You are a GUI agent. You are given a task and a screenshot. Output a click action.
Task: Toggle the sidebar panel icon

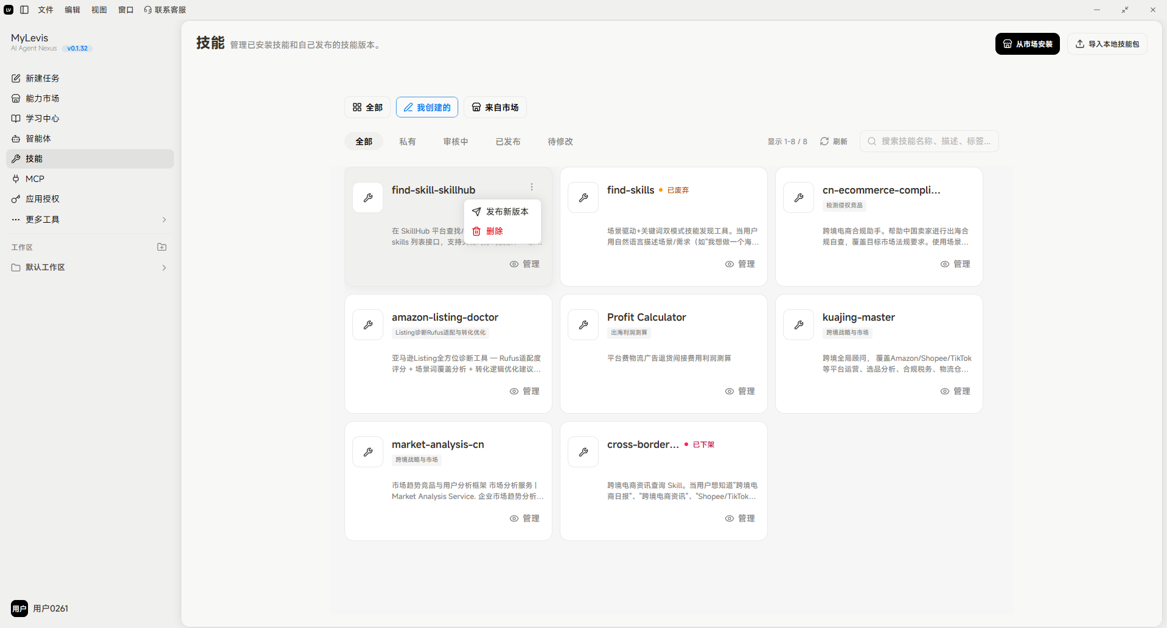(x=24, y=10)
